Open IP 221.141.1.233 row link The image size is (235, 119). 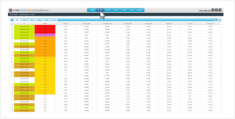[24, 41]
